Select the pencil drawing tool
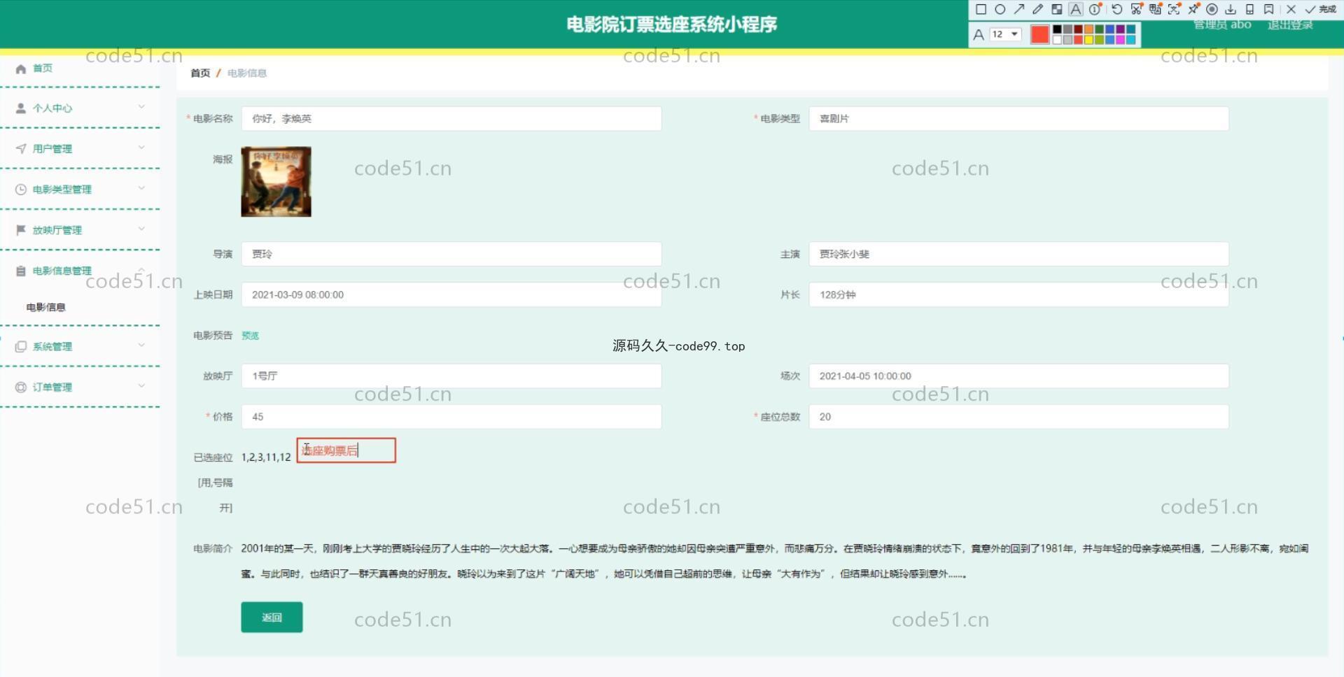 [1037, 9]
